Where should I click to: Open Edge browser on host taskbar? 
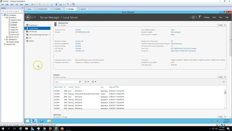pyautogui.click(x=21, y=128)
